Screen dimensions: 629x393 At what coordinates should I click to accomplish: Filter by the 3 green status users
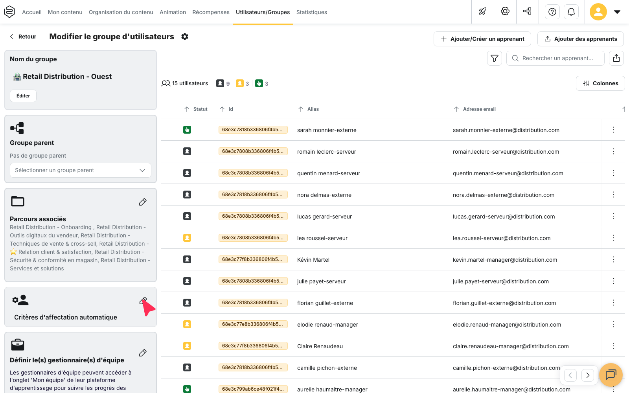pos(262,83)
